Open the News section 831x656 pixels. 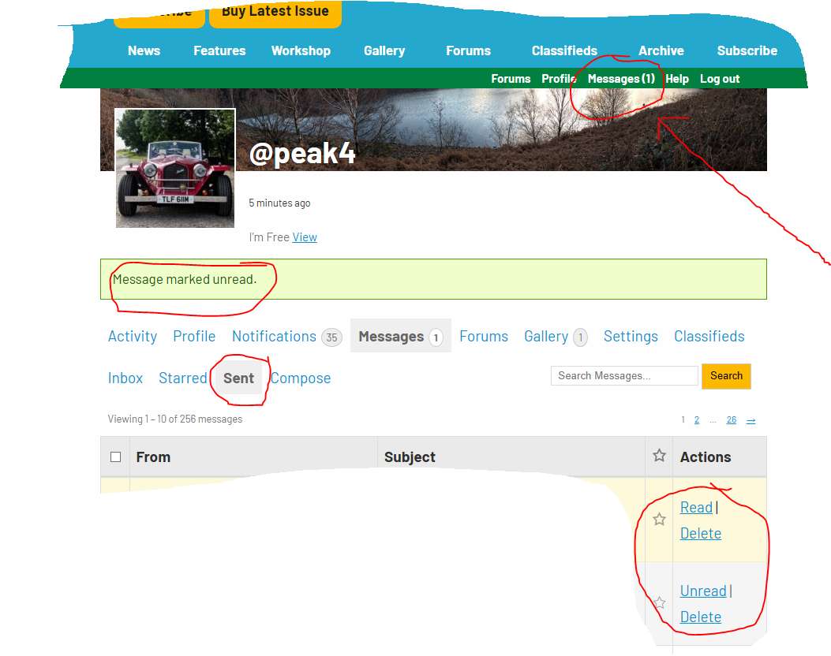click(144, 50)
